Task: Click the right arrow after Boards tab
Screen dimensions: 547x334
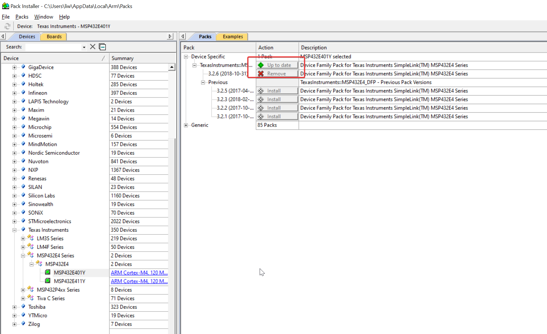Action: 170,36
